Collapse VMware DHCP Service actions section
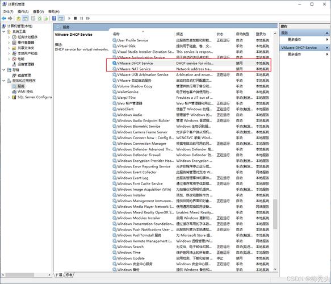Screen dimensions: 331x284 [327, 48]
